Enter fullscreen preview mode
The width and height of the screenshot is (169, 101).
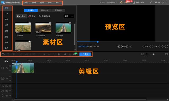click(166, 47)
